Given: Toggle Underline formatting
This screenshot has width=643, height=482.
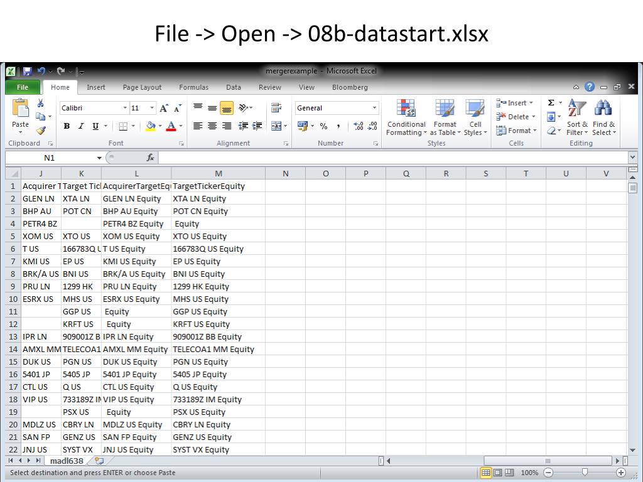Looking at the screenshot, I should click(95, 126).
